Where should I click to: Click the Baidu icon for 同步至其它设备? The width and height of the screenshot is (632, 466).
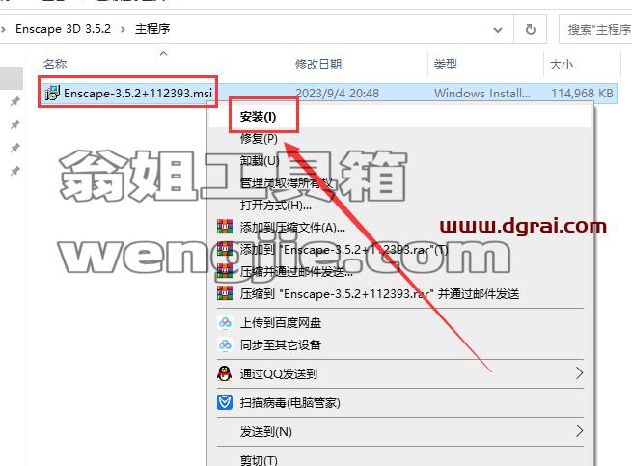coord(225,344)
